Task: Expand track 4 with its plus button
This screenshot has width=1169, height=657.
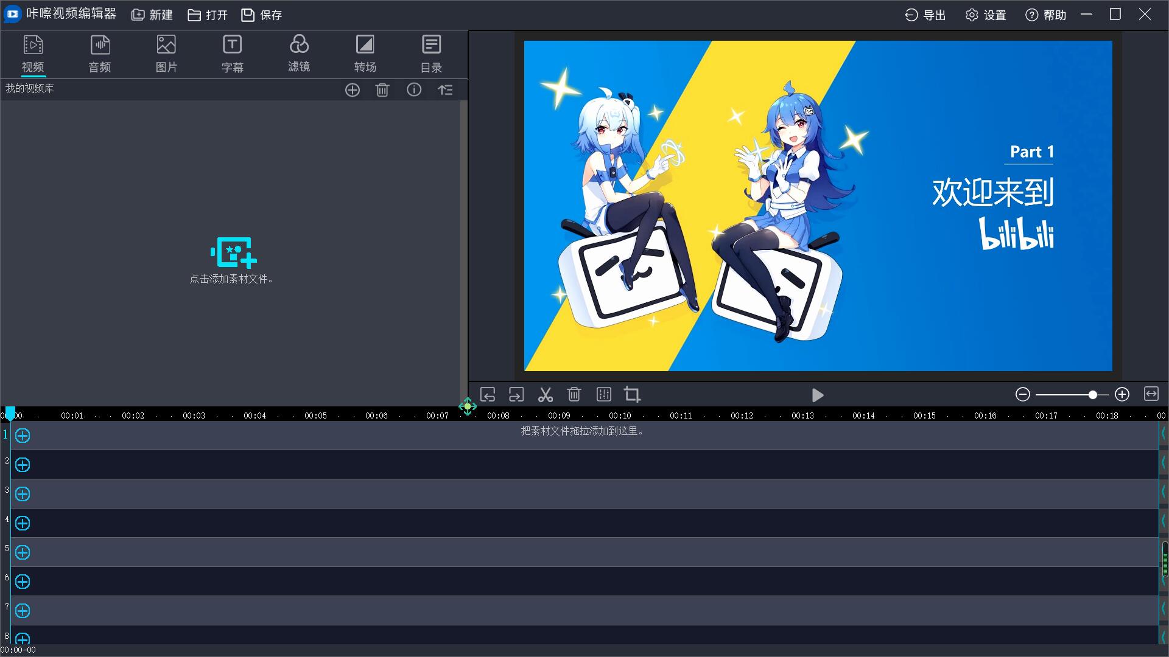Action: 23,523
